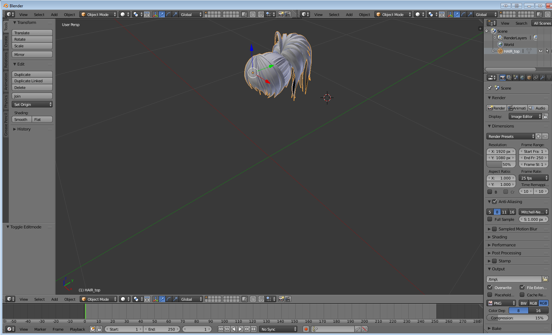The image size is (552, 335).
Task: Enable the Full Sample checkbox
Action: (x=490, y=219)
